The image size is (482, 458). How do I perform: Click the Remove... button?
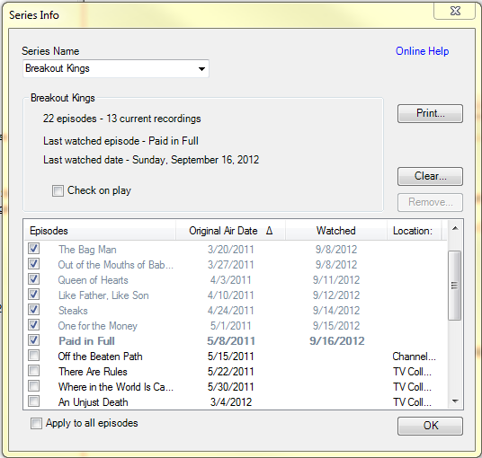pyautogui.click(x=430, y=202)
